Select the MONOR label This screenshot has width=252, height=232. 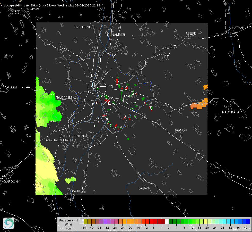(x=181, y=130)
